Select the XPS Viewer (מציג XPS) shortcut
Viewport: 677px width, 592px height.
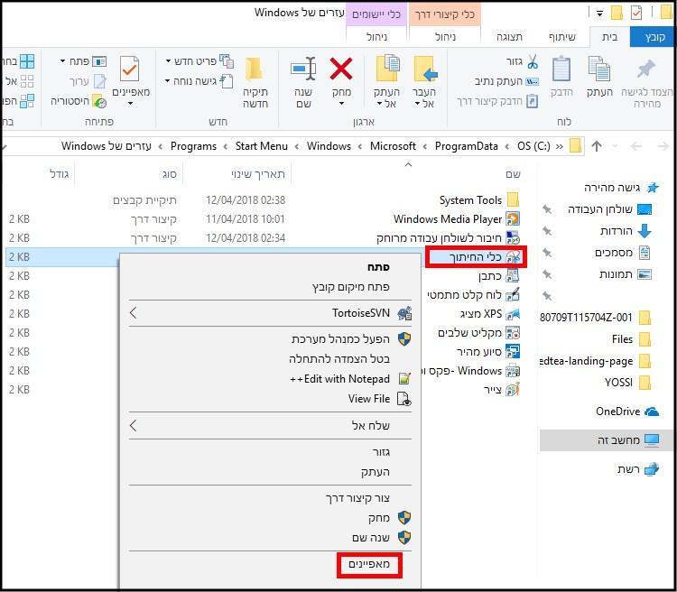489,314
